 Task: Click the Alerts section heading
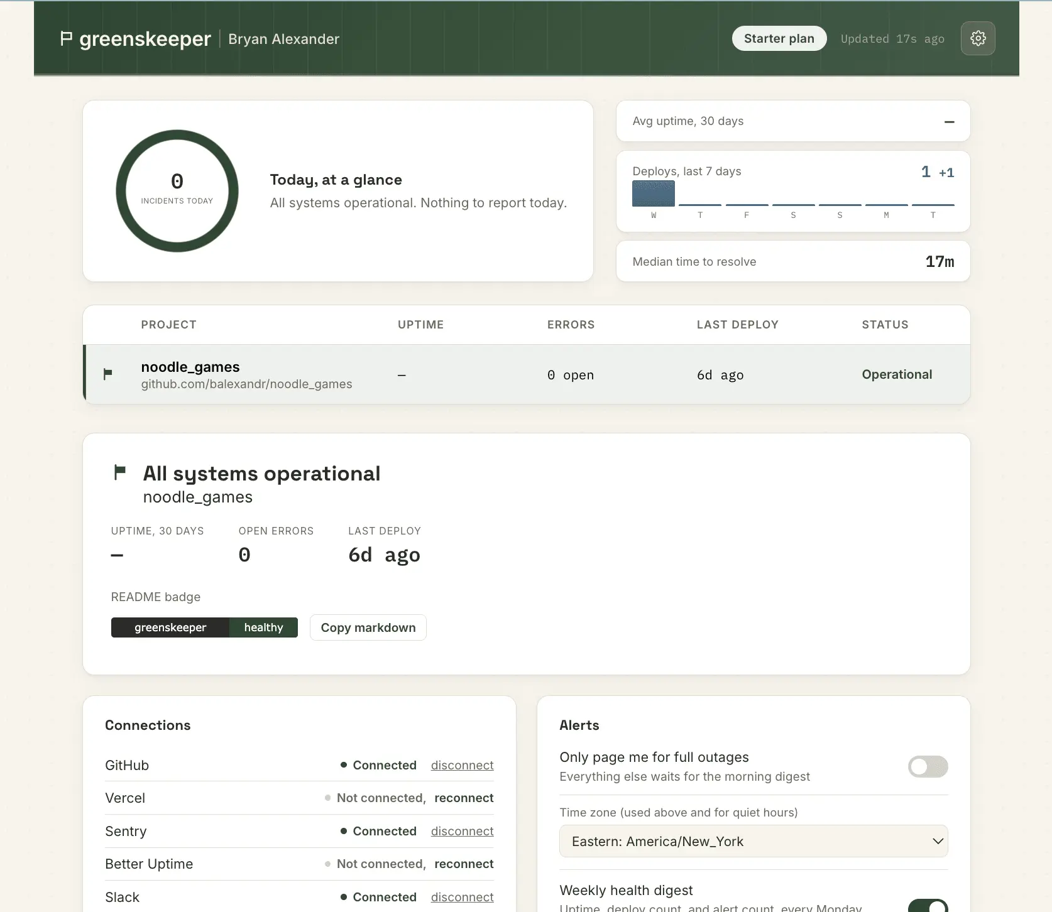(x=579, y=725)
